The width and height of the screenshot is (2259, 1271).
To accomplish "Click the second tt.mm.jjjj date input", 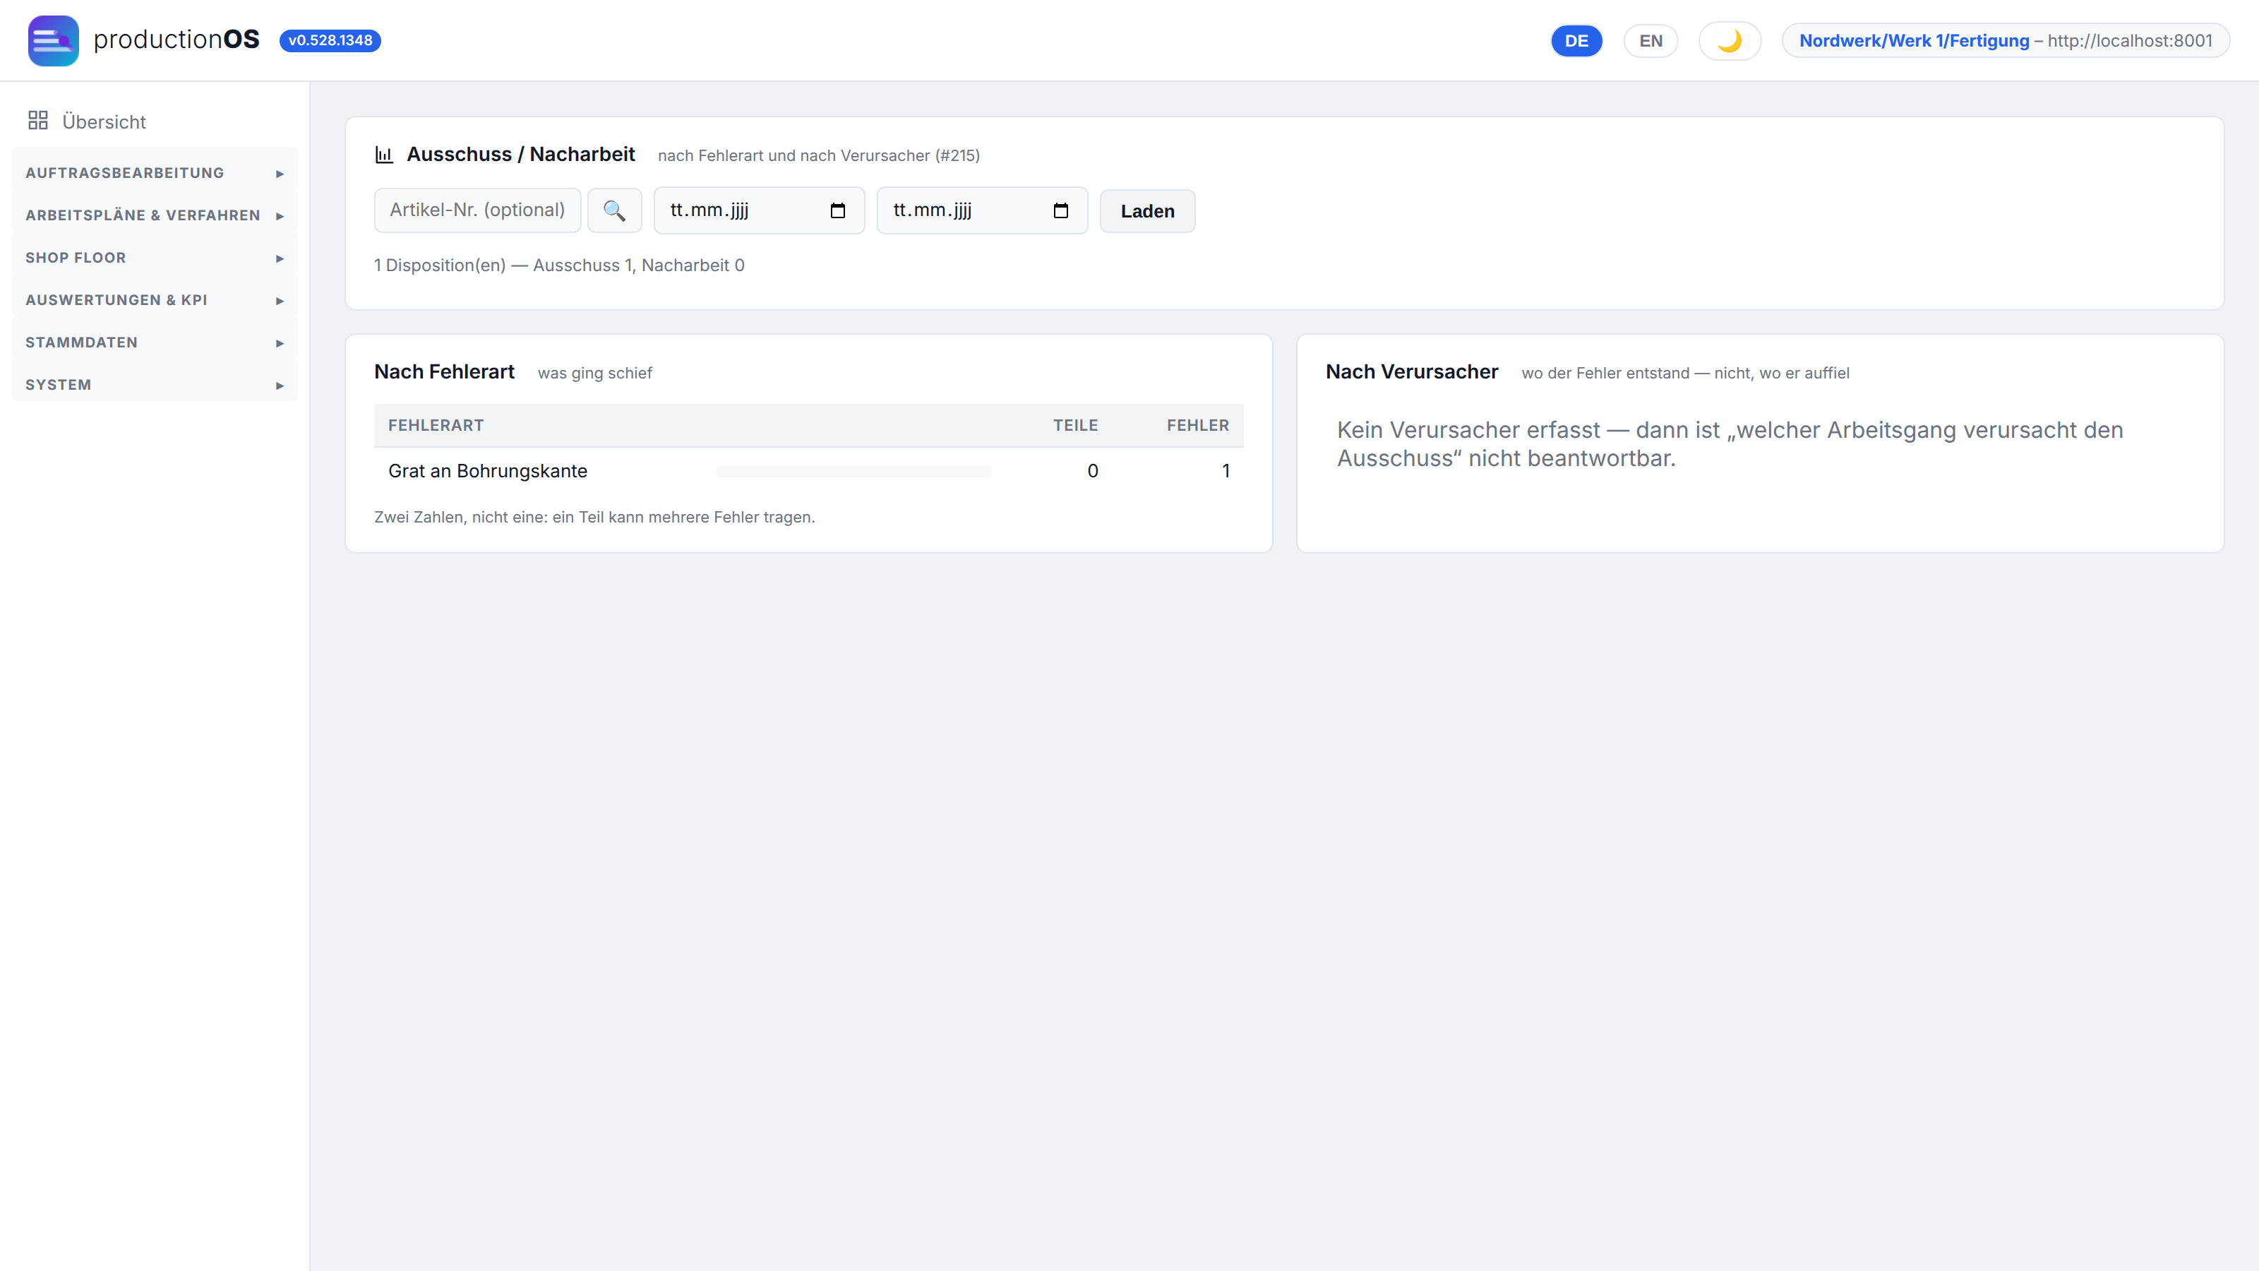I will click(982, 210).
